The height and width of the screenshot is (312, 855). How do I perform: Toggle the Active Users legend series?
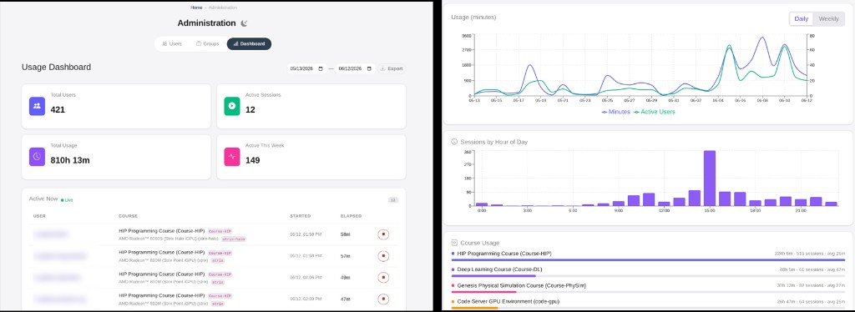pyautogui.click(x=654, y=112)
